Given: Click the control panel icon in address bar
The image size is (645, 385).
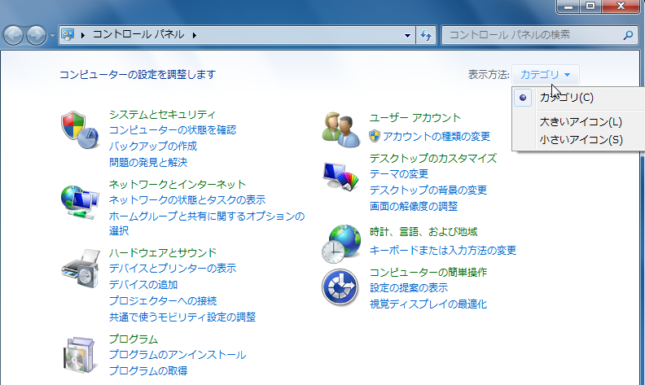Looking at the screenshot, I should coord(68,35).
